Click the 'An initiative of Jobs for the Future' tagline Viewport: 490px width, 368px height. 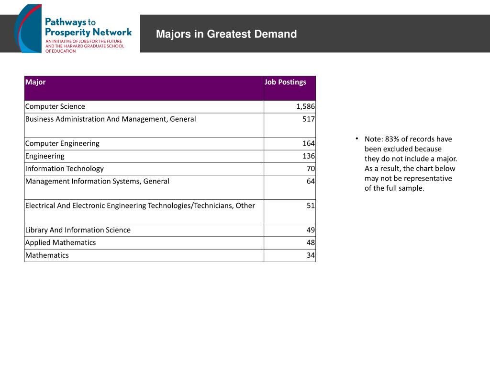click(x=85, y=46)
